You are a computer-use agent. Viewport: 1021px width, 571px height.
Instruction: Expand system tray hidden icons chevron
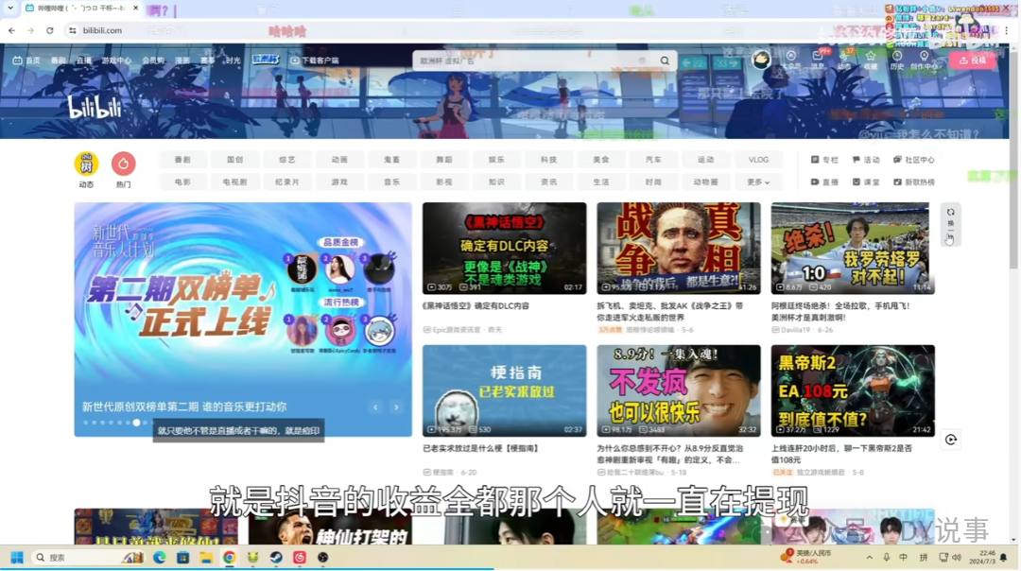(870, 558)
